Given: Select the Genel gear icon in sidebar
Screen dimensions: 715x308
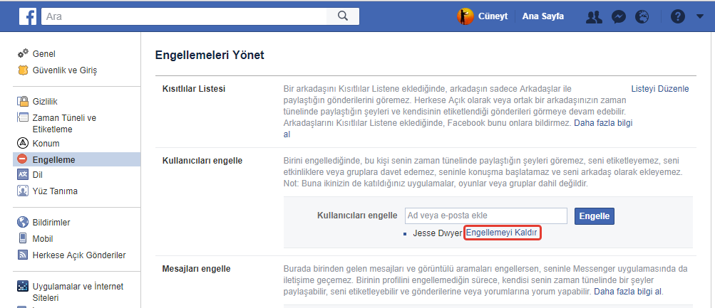Looking at the screenshot, I should [23, 54].
